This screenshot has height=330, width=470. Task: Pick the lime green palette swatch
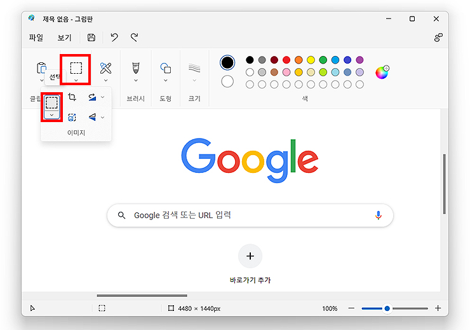point(323,72)
